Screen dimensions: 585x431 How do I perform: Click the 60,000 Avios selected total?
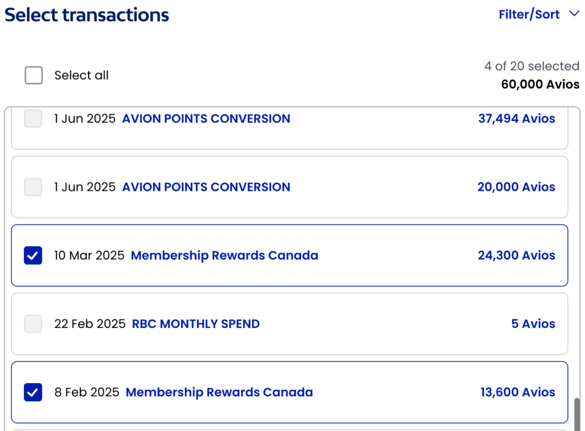click(540, 85)
